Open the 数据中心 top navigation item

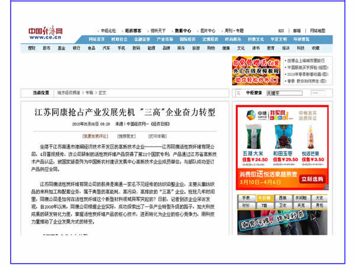click(x=182, y=30)
